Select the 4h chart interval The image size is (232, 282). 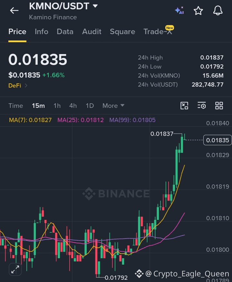(73, 106)
